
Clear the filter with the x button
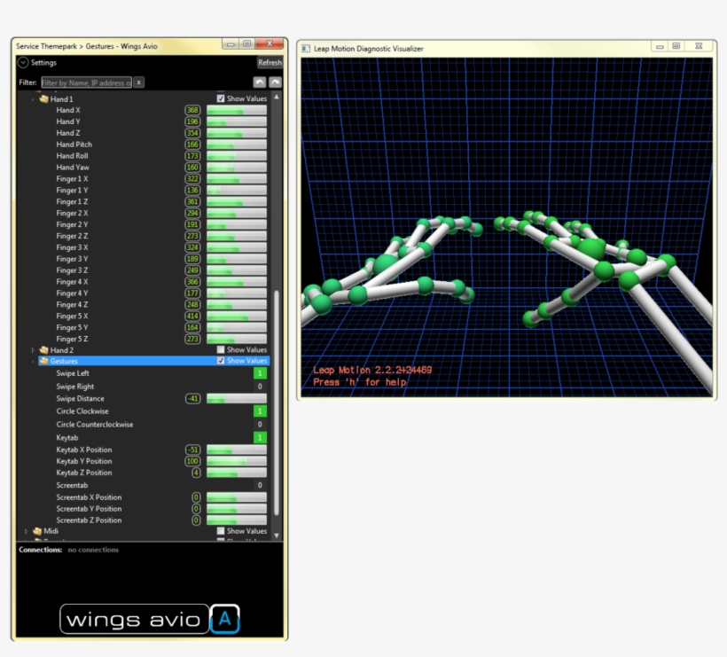pyautogui.click(x=138, y=82)
